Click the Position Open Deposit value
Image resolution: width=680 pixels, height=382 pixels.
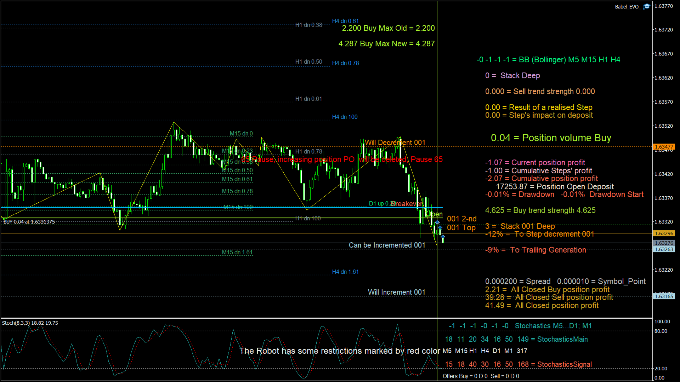coord(555,187)
